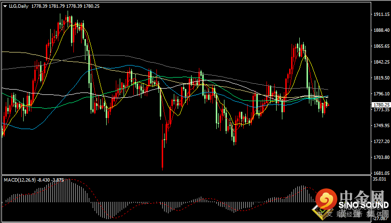
Task: Click the LLG,Daily chart title
Action: (x=19, y=6)
